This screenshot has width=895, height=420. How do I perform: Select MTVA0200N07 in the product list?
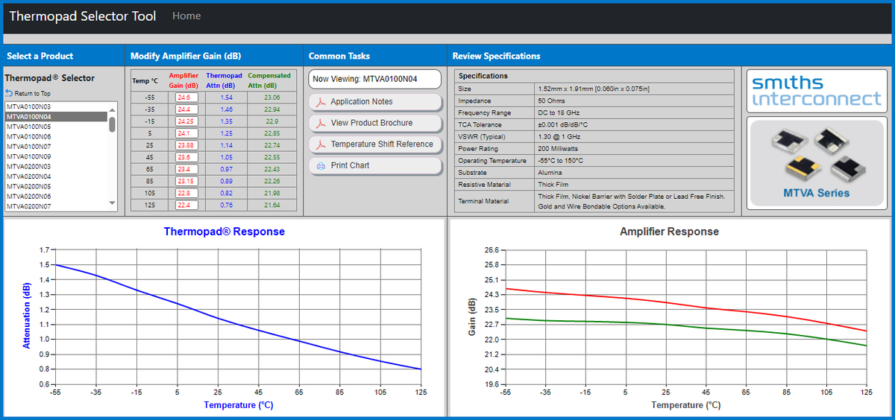pyautogui.click(x=56, y=206)
